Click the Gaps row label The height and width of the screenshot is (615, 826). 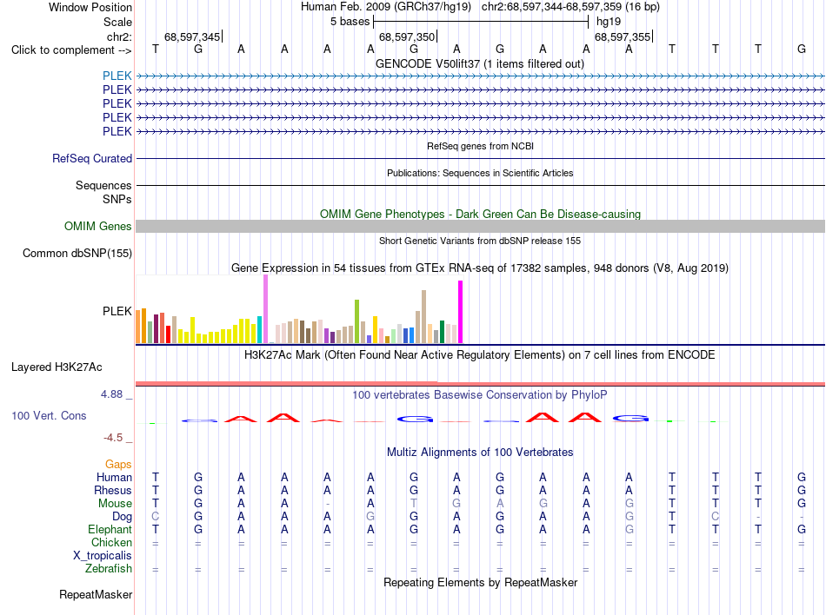click(x=118, y=464)
